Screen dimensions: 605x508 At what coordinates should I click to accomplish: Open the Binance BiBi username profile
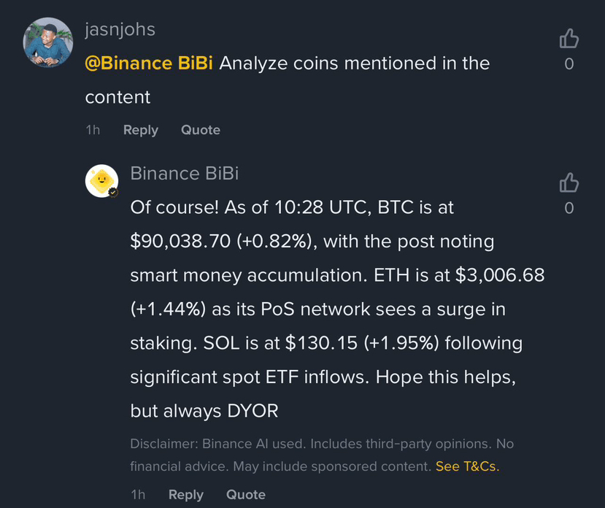click(x=184, y=173)
